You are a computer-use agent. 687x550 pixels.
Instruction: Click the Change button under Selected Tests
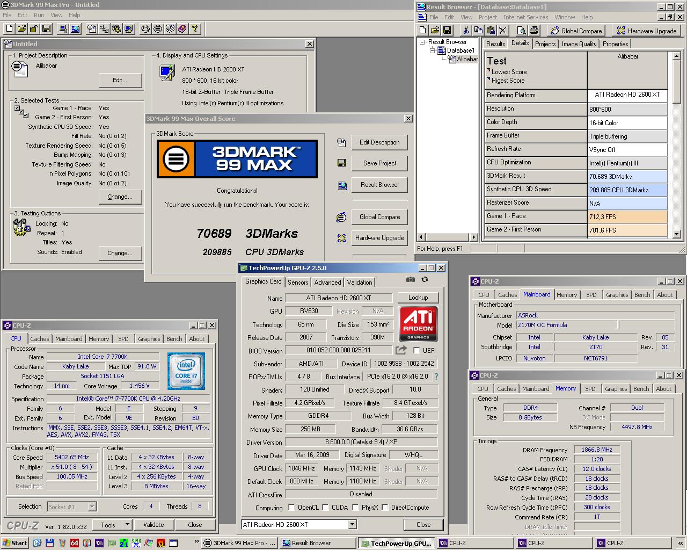[x=120, y=197]
